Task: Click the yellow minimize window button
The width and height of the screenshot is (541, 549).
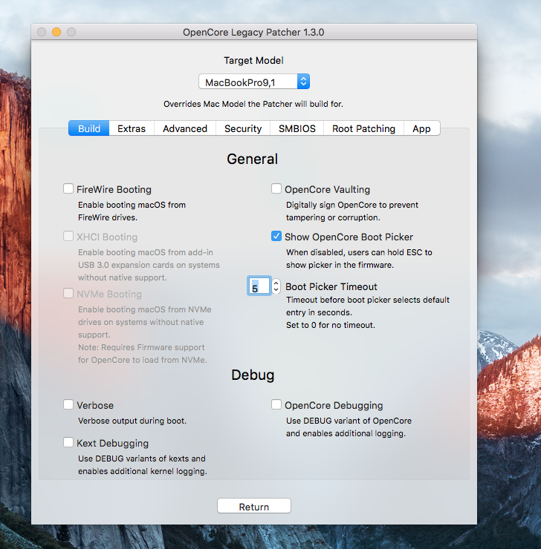Action: click(56, 32)
